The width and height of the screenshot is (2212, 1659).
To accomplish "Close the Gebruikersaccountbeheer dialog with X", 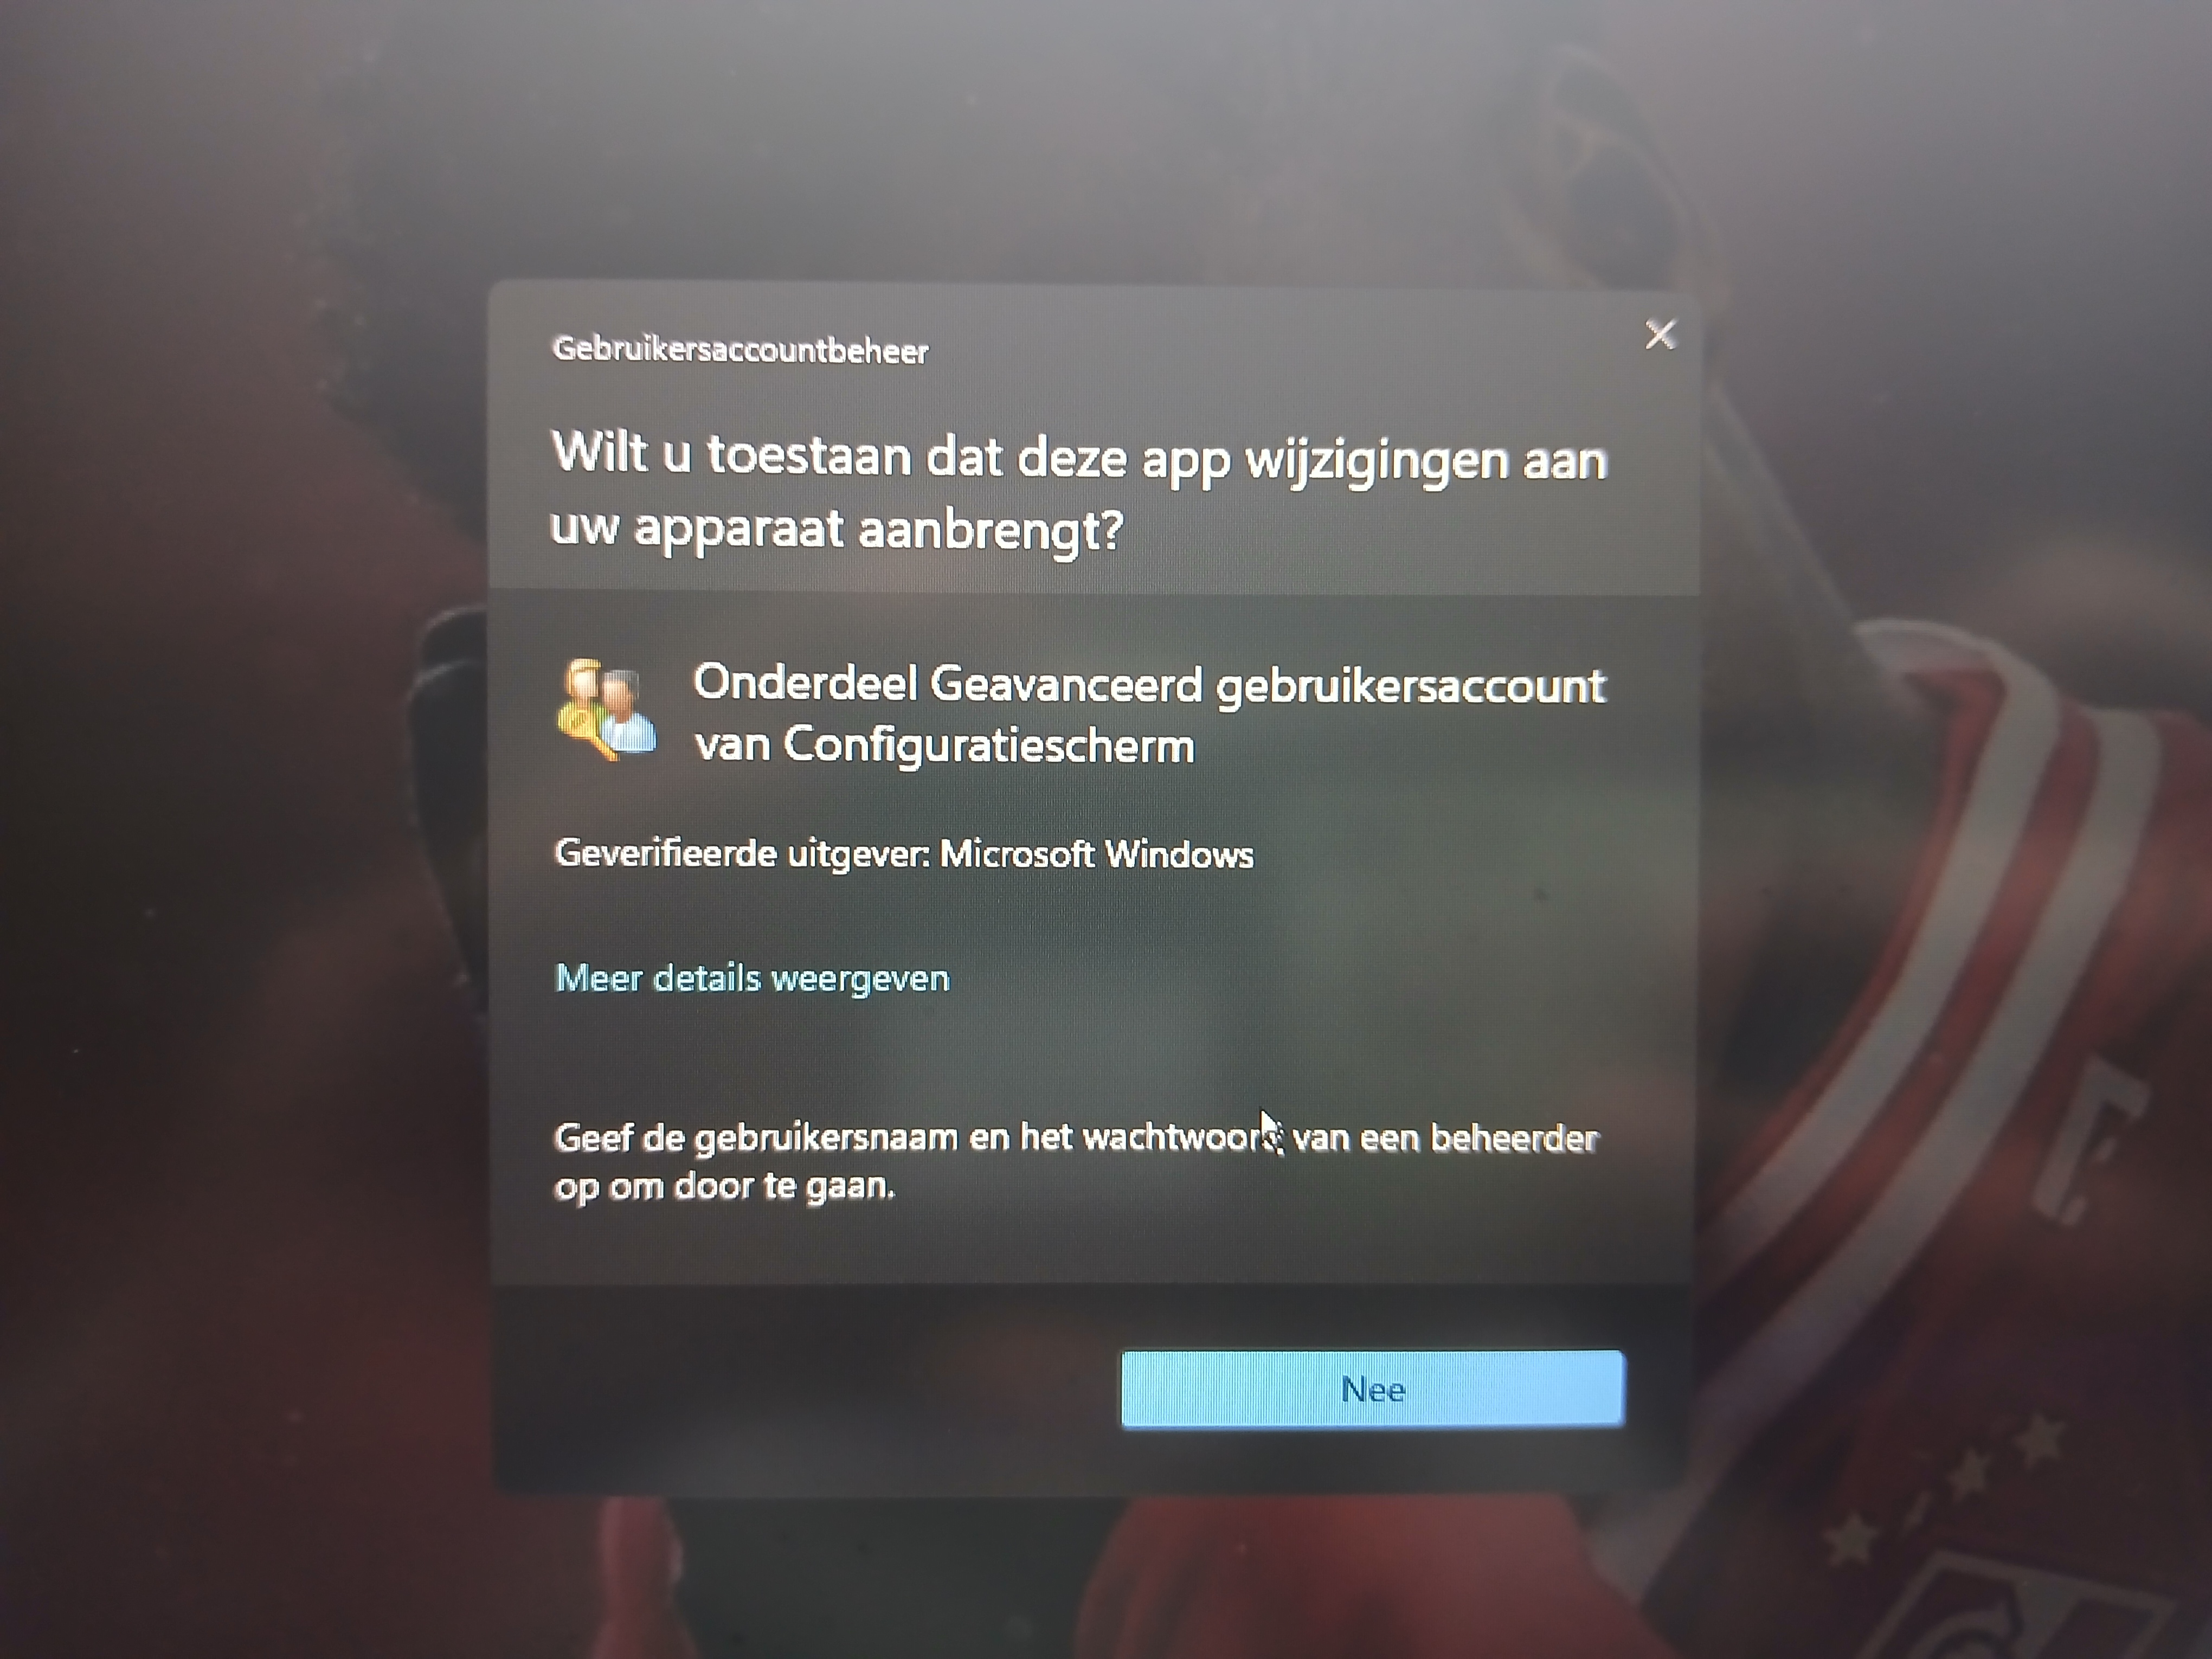I will 1660,334.
